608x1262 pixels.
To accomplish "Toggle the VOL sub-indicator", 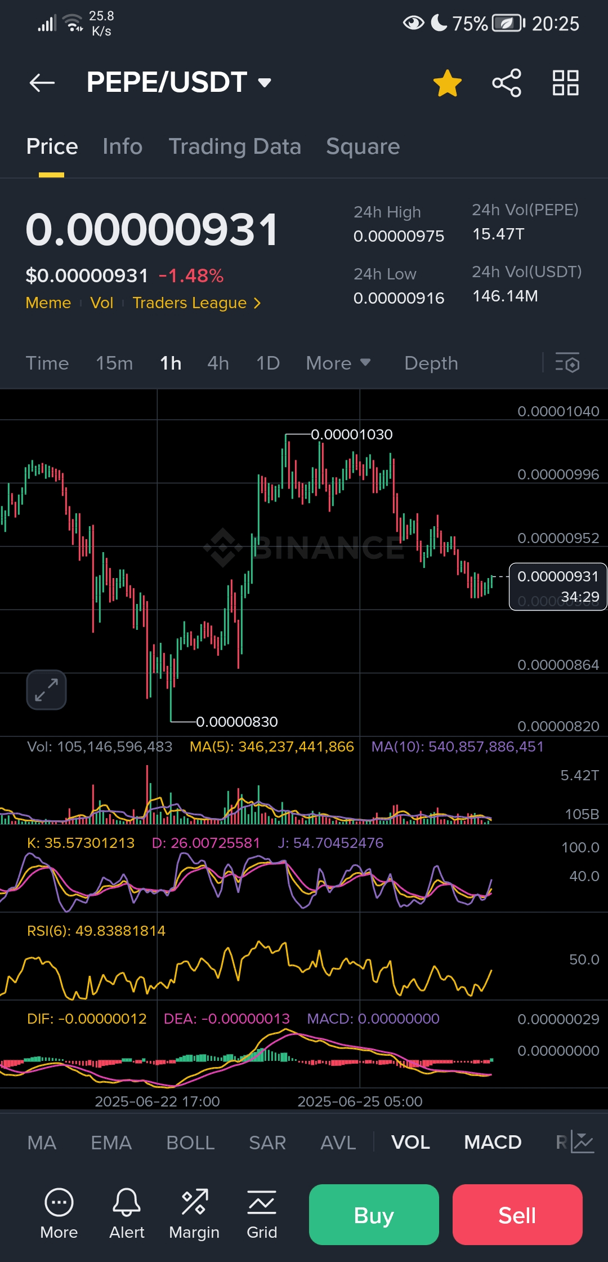I will (x=410, y=1143).
